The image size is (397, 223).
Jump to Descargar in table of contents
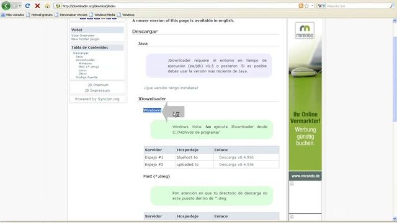coord(81,53)
